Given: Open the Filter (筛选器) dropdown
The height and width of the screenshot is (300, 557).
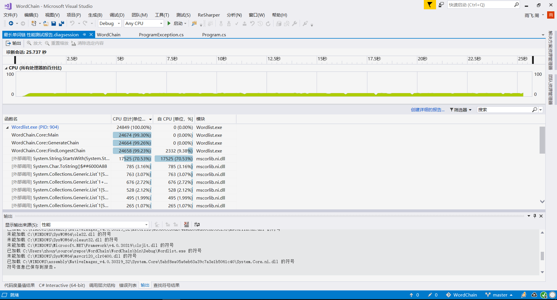Looking at the screenshot, I should (x=461, y=110).
